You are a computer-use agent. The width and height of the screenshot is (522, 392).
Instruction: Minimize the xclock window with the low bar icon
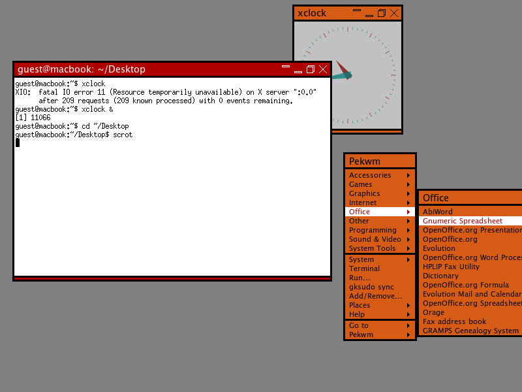point(369,15)
